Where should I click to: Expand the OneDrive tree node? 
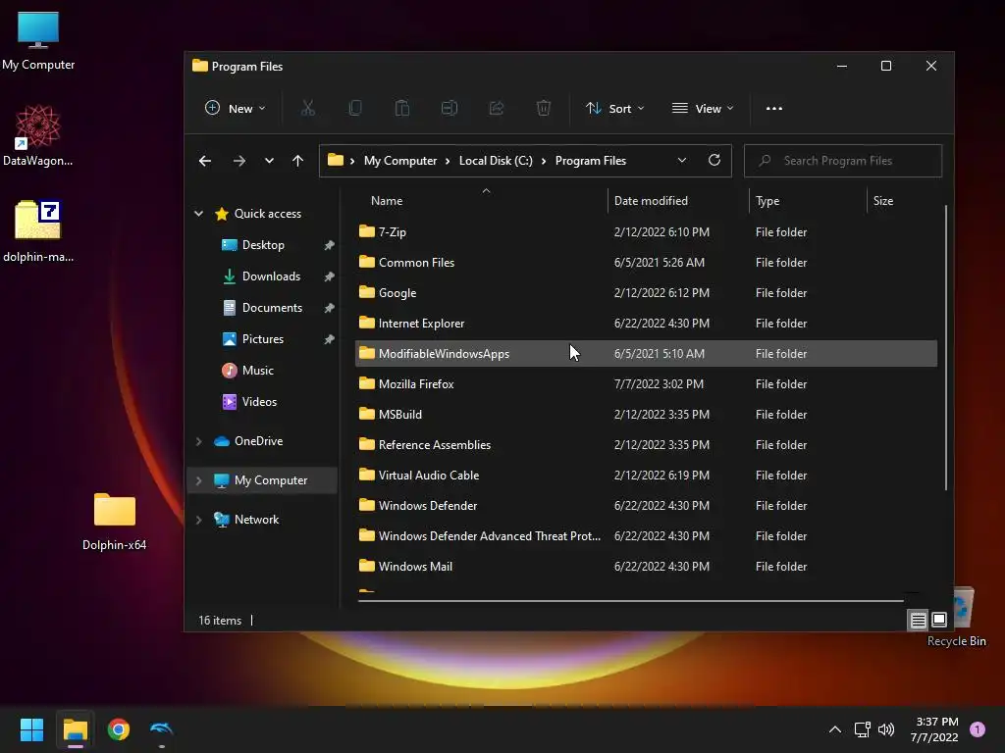(198, 441)
